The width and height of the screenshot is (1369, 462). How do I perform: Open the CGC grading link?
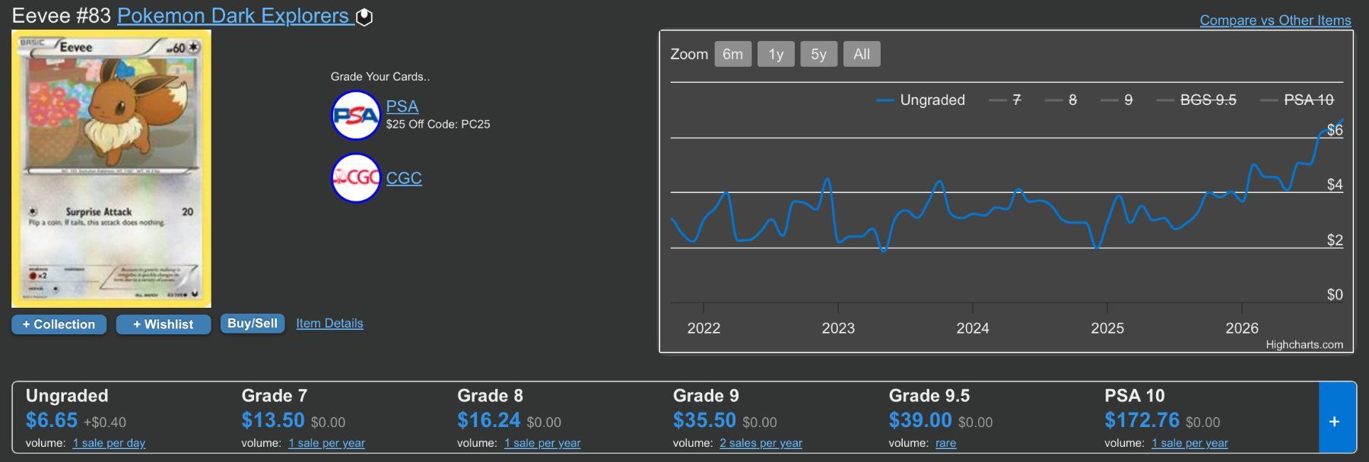pyautogui.click(x=404, y=178)
